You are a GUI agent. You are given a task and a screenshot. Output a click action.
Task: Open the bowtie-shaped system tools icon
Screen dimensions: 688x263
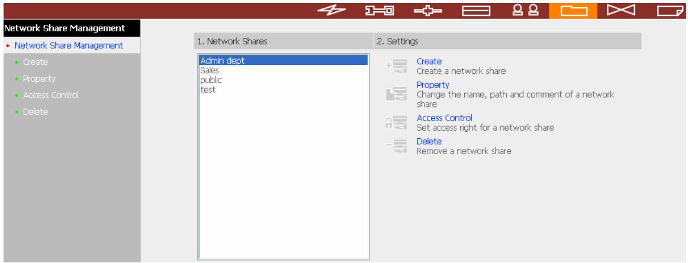click(621, 10)
